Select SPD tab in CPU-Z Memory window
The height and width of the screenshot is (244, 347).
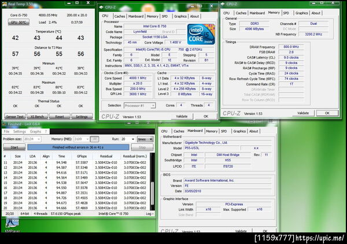point(286,13)
